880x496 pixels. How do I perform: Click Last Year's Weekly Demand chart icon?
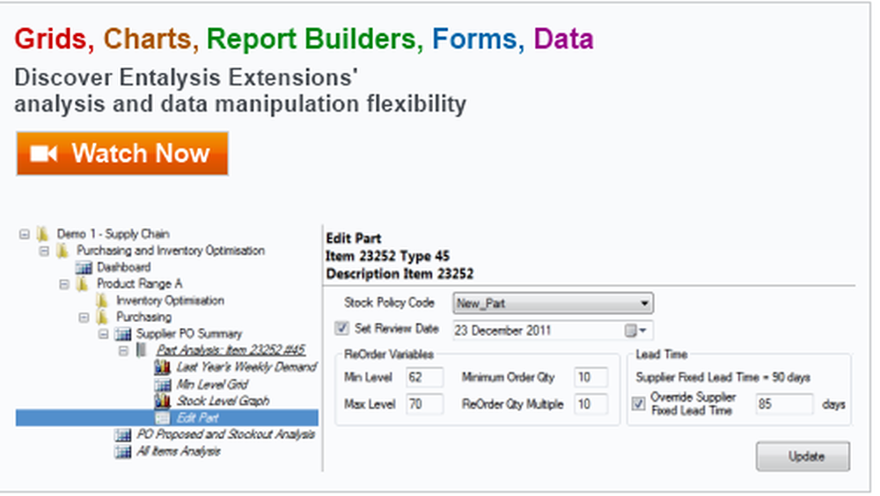tap(162, 368)
